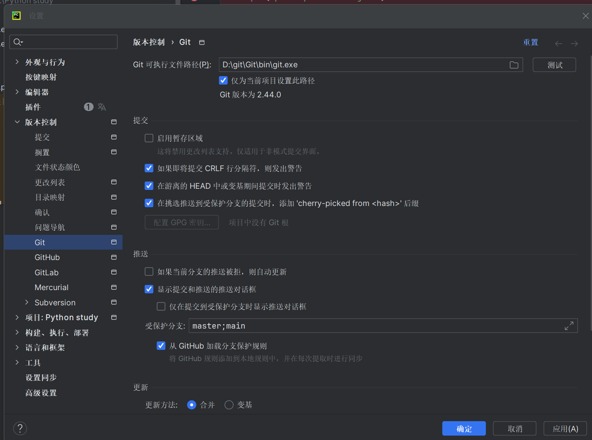Enable 推送被拒则自动更新 checkbox

(x=149, y=272)
